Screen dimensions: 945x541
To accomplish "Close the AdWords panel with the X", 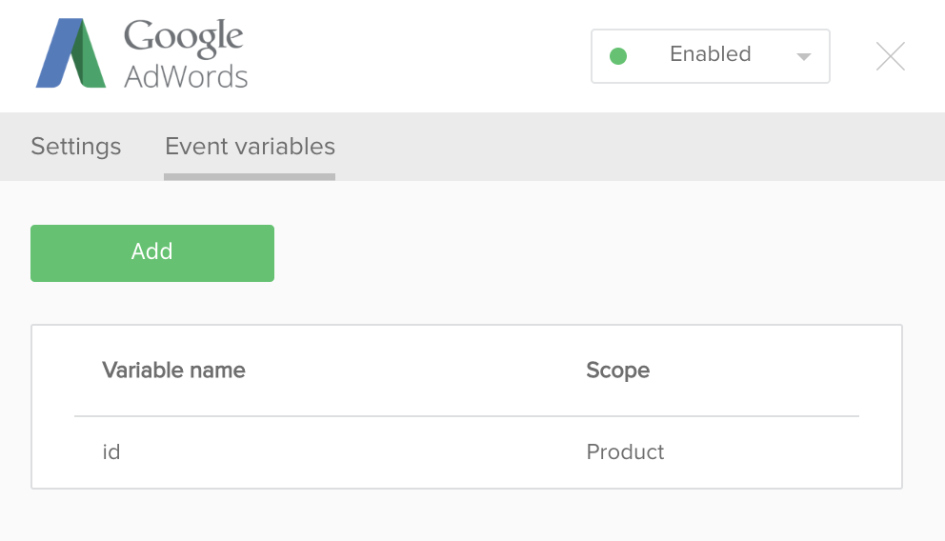I will [890, 56].
